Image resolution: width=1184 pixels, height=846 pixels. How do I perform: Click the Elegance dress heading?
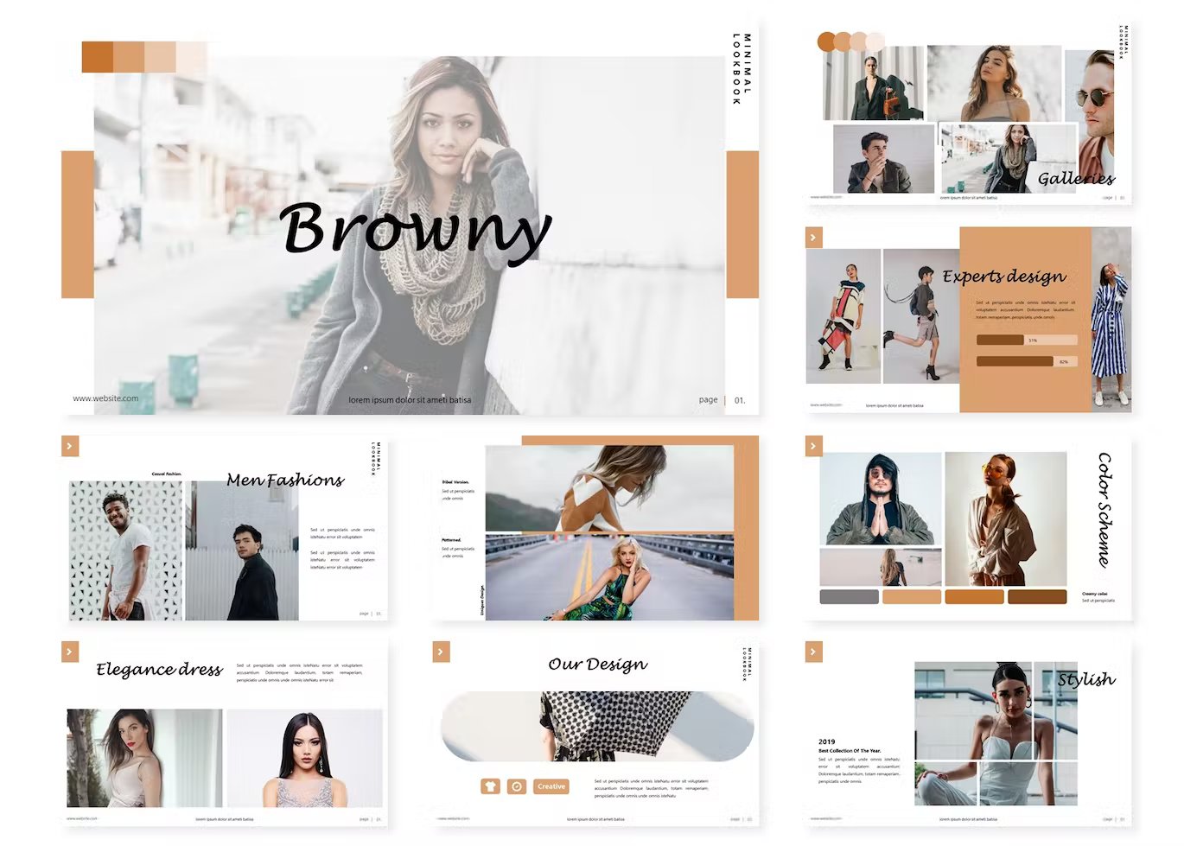[159, 670]
